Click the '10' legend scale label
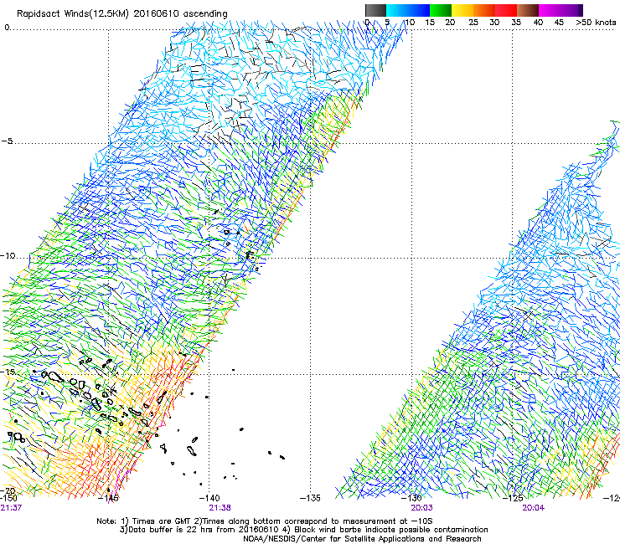This screenshot has height=544, width=620. (410, 23)
